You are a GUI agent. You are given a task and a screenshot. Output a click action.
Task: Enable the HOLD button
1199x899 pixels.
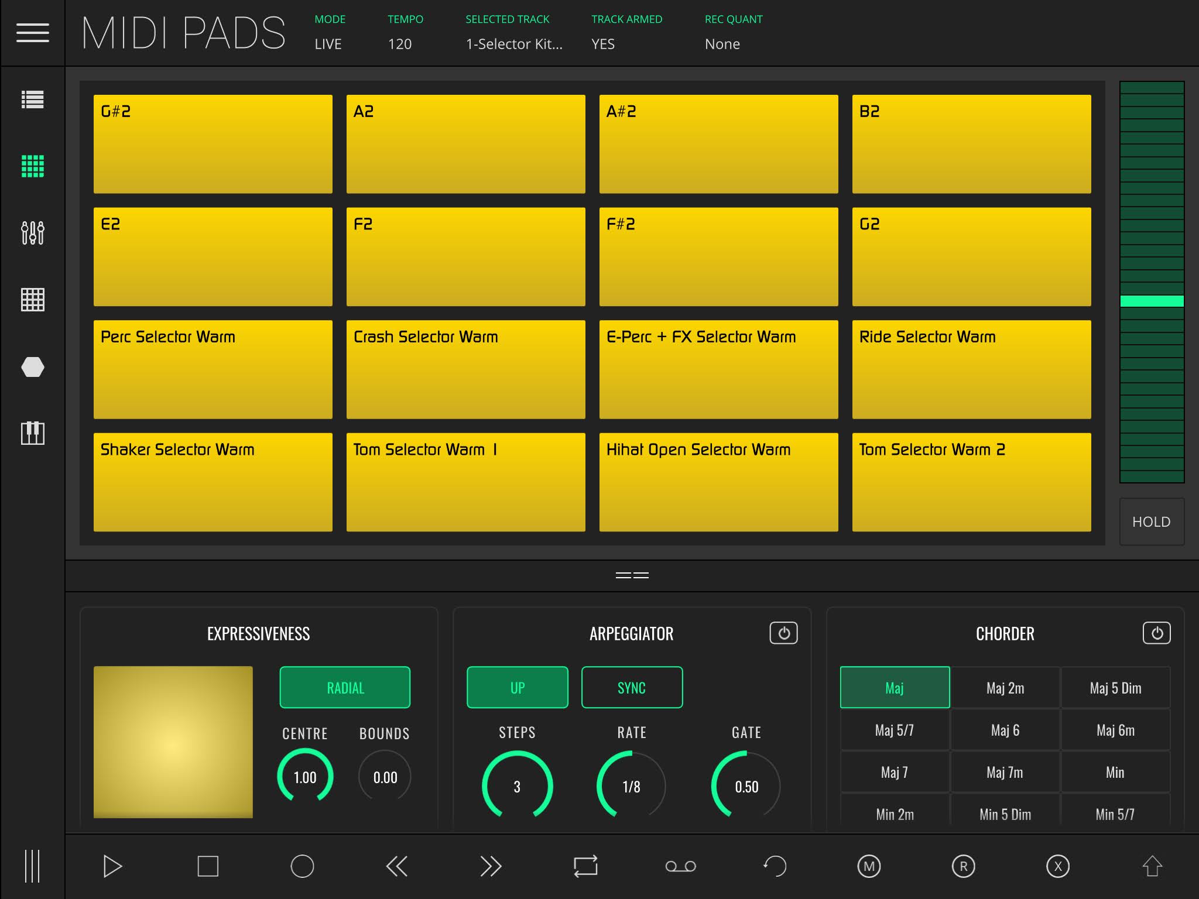[1152, 520]
